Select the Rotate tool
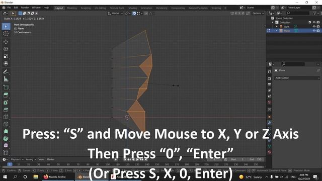 [6, 49]
